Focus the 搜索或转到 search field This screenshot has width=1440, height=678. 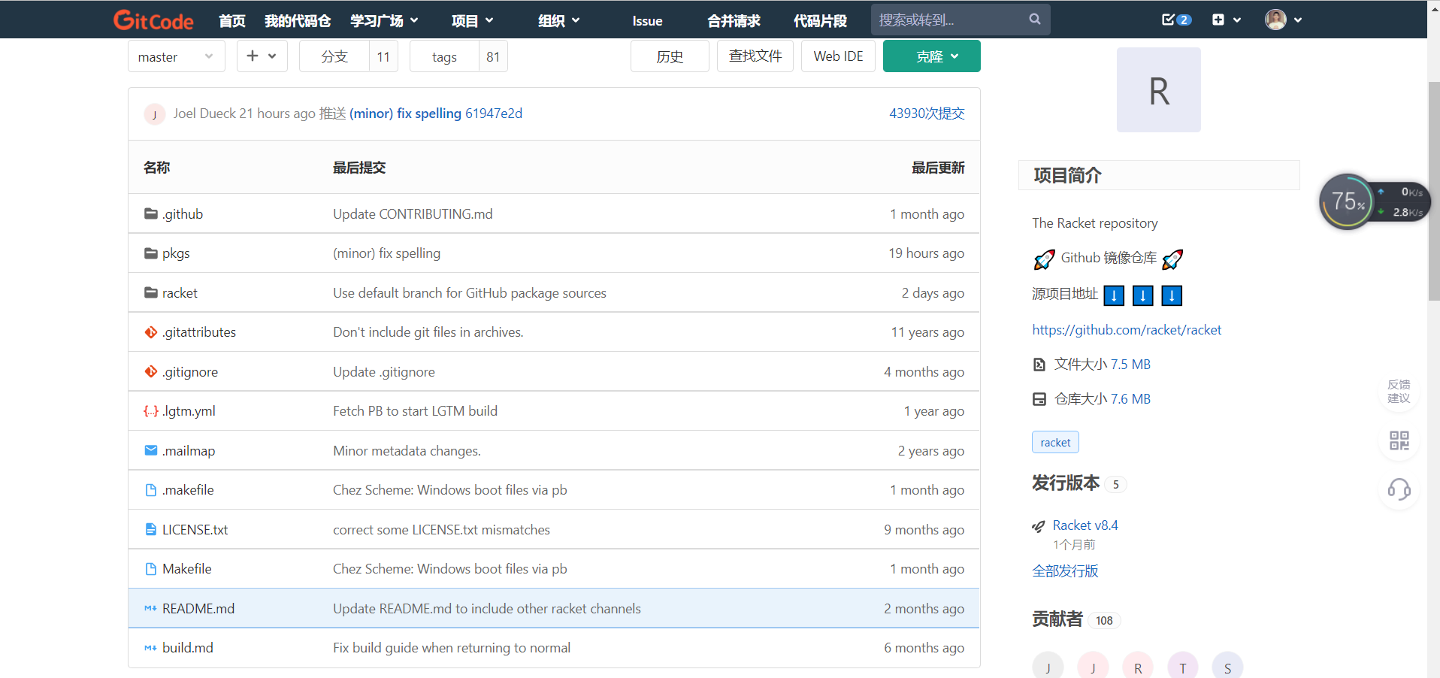[961, 20]
